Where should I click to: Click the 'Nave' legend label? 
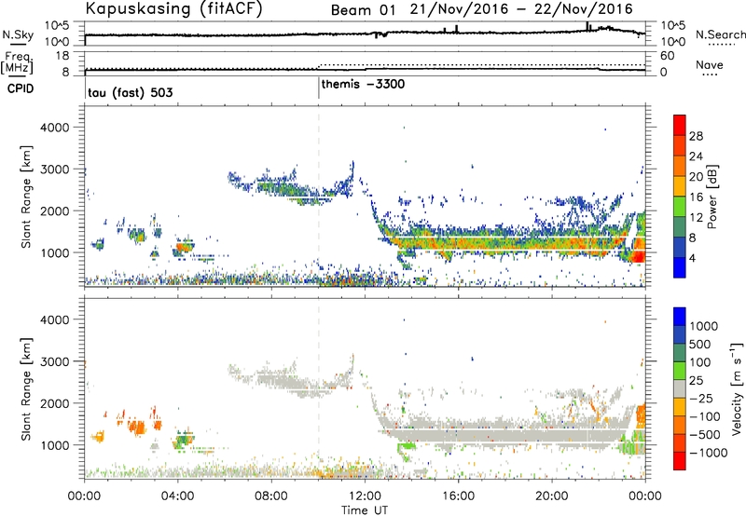point(709,64)
